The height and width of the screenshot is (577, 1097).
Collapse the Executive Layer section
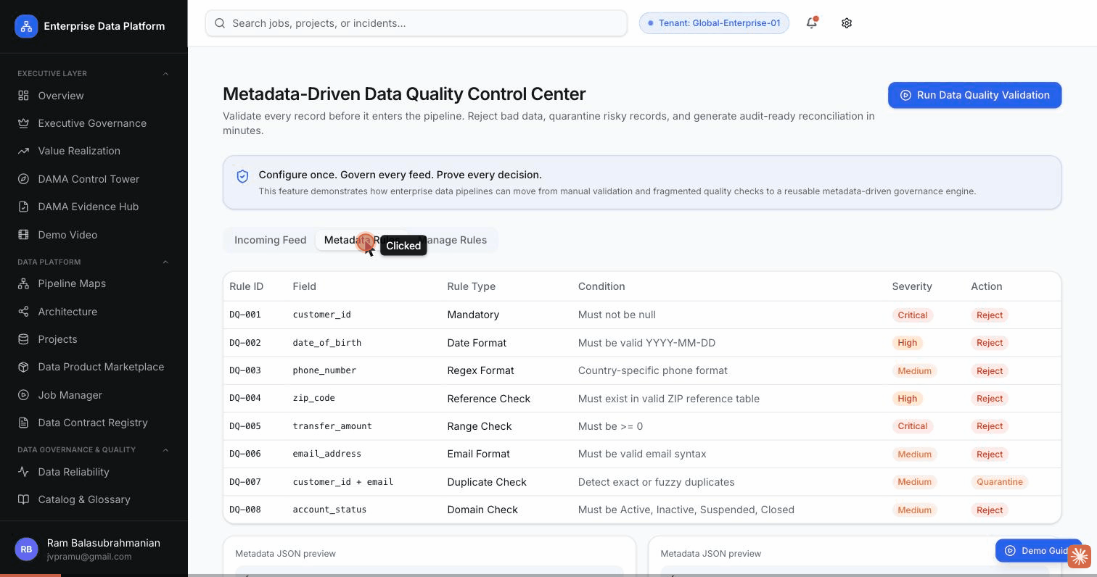point(165,74)
